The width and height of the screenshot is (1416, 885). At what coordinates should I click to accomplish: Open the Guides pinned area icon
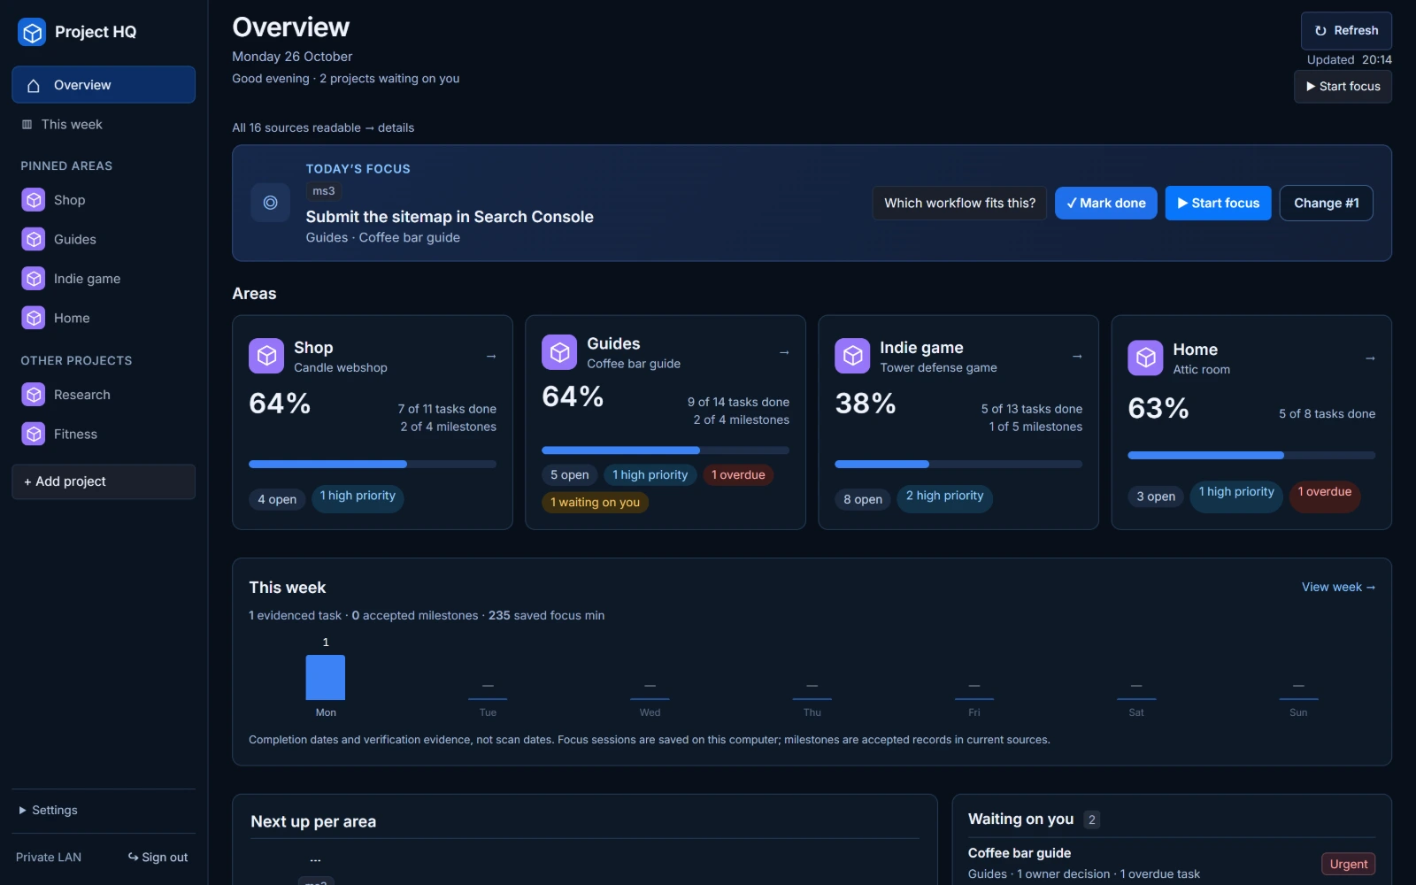point(34,239)
